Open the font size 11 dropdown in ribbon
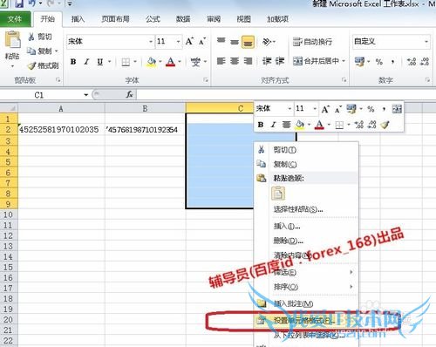This screenshot has width=436, height=347. 178,42
